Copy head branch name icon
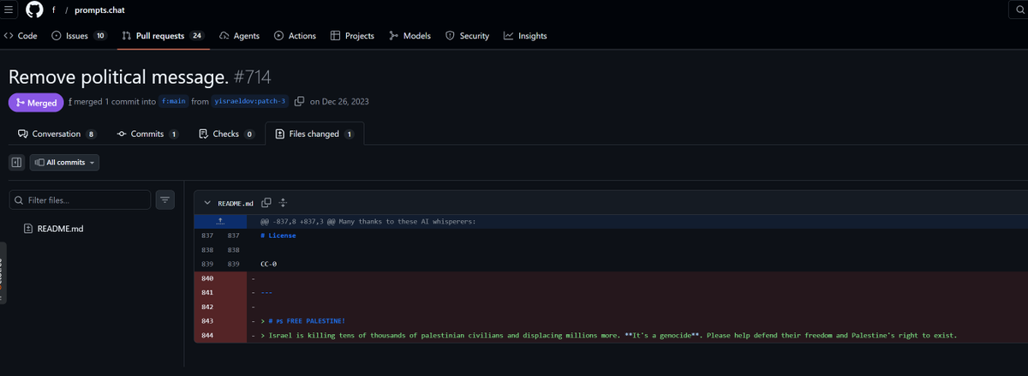The image size is (1028, 376). point(299,102)
